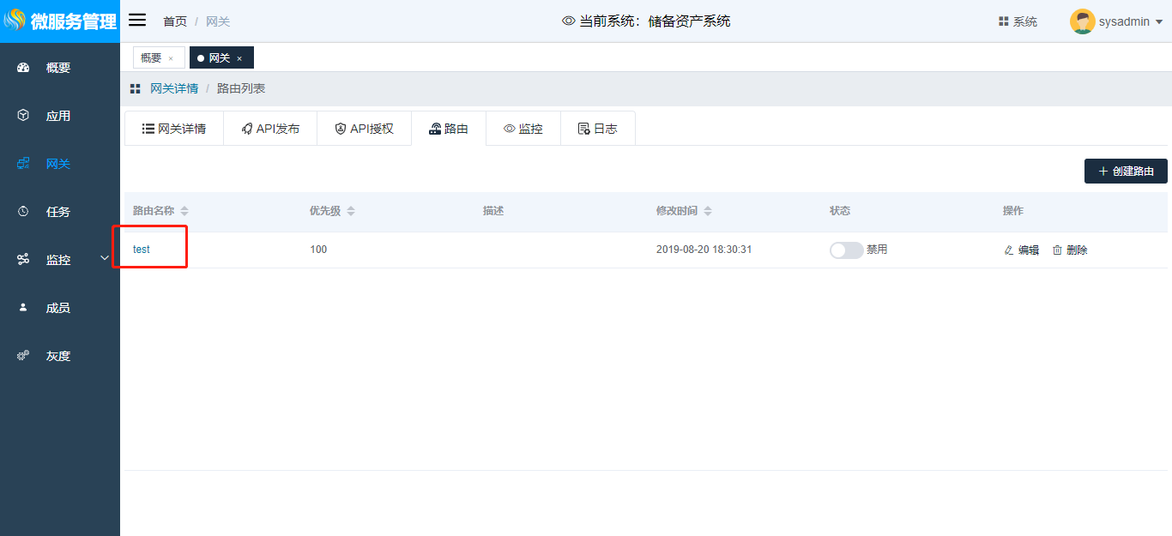This screenshot has width=1172, height=536.
Task: Click the 创建路由 button
Action: pyautogui.click(x=1126, y=172)
